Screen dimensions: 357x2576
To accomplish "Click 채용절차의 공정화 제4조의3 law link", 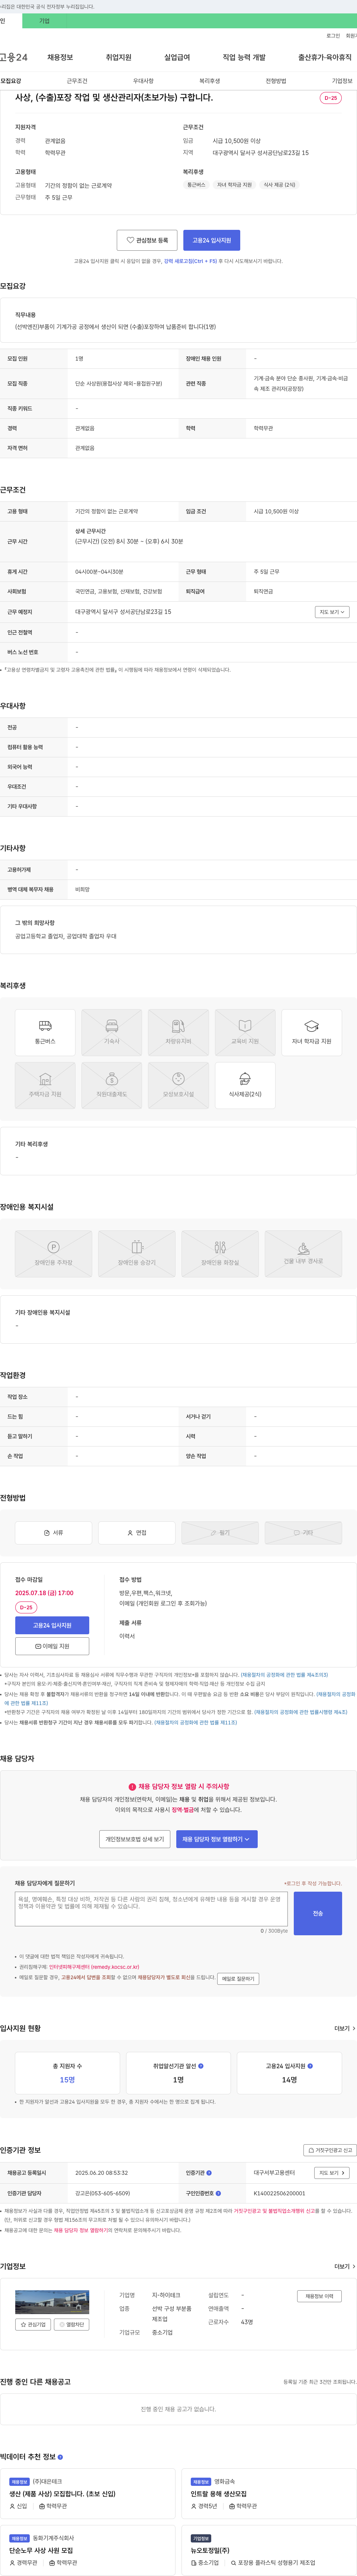I will click(284, 1675).
